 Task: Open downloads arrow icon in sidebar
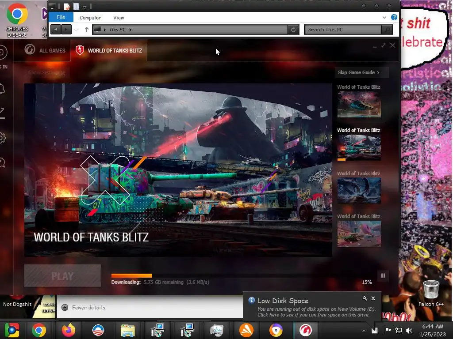(2, 113)
